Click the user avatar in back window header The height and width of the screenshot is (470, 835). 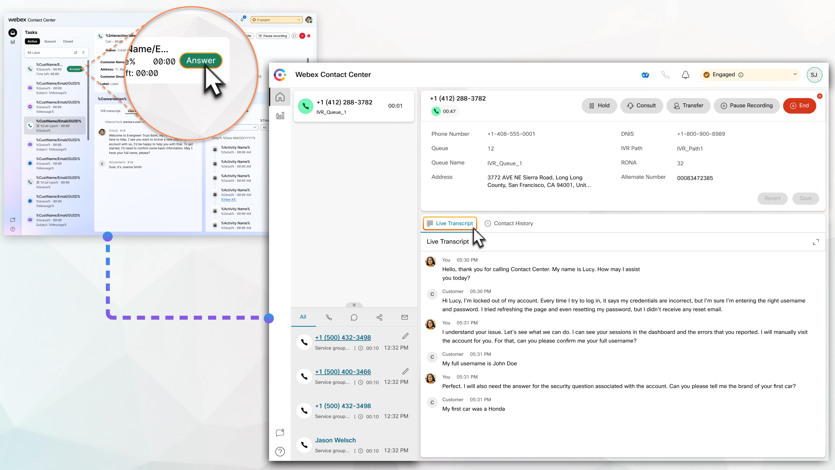(309, 20)
